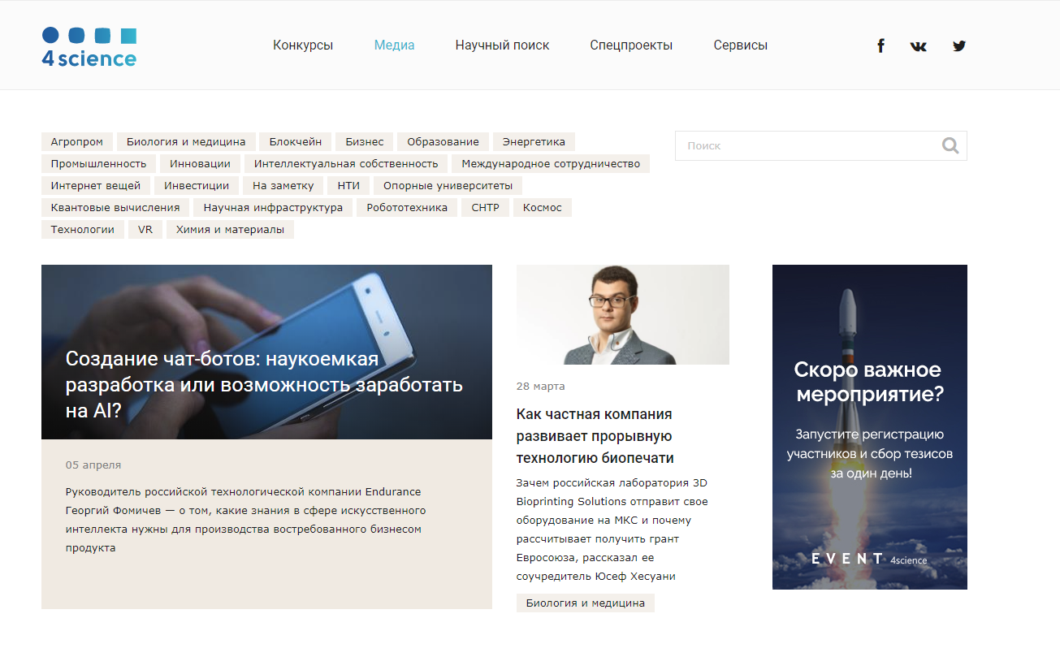Filter by Космос tag
Screen dimensions: 1060x657
tap(543, 208)
